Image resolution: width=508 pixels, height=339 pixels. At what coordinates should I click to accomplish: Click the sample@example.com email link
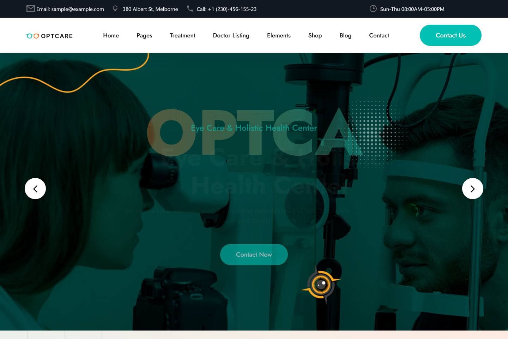click(x=78, y=9)
